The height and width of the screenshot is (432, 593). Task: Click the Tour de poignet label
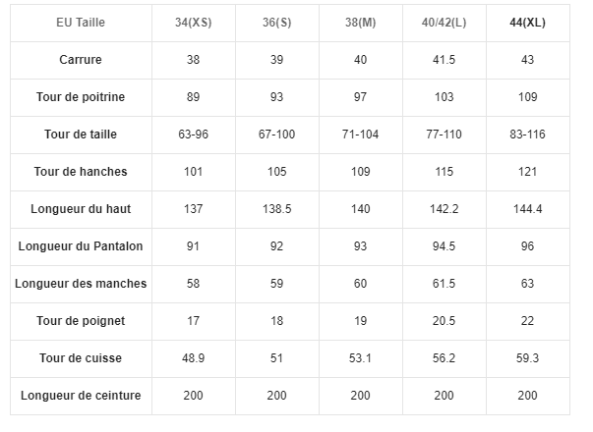[81, 321]
